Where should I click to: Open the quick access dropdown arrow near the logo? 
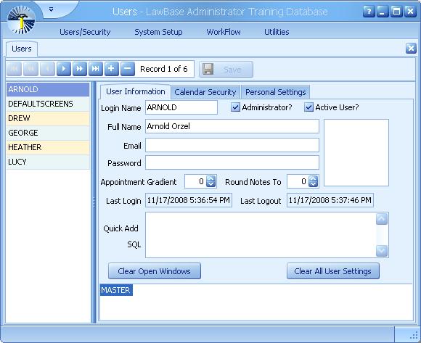[x=51, y=9]
